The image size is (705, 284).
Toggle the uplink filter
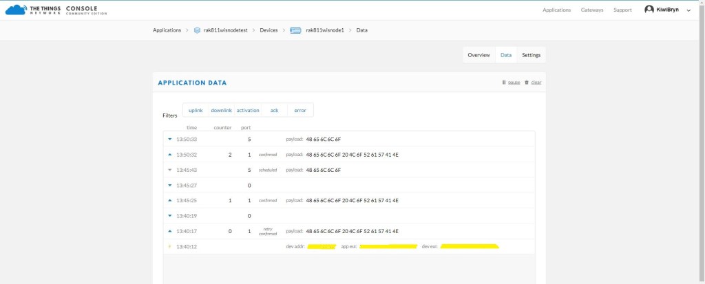196,110
